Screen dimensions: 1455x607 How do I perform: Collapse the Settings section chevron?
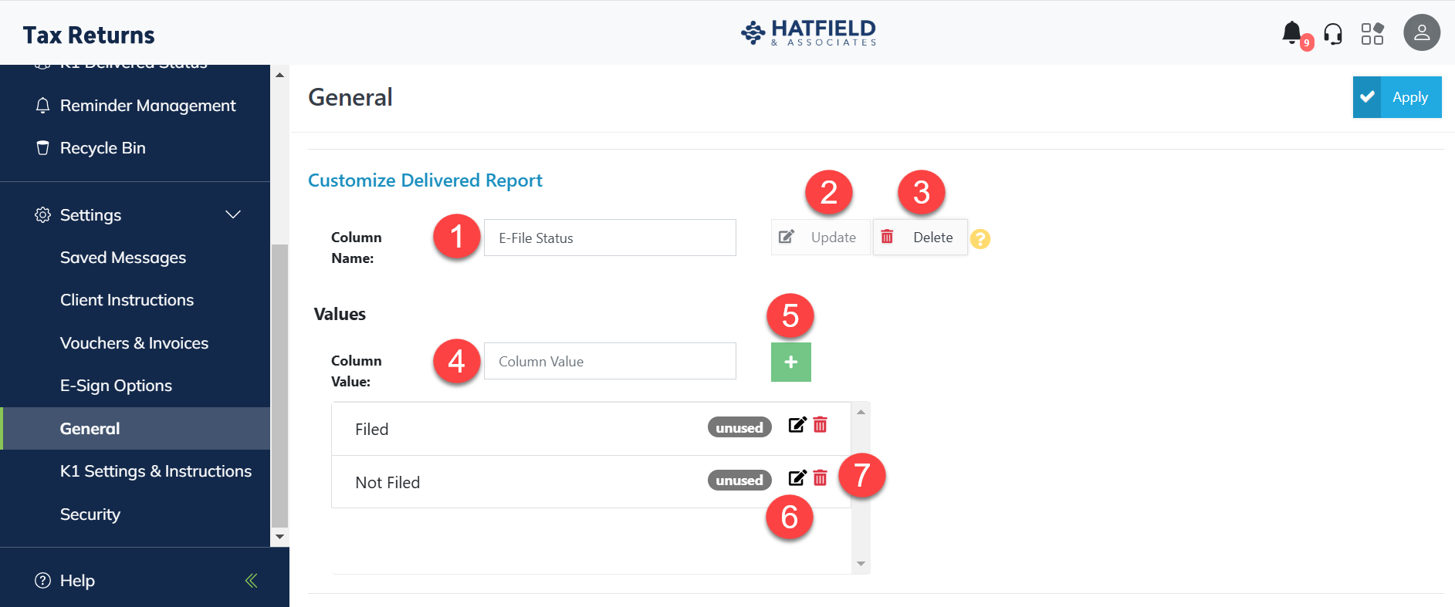pos(233,214)
